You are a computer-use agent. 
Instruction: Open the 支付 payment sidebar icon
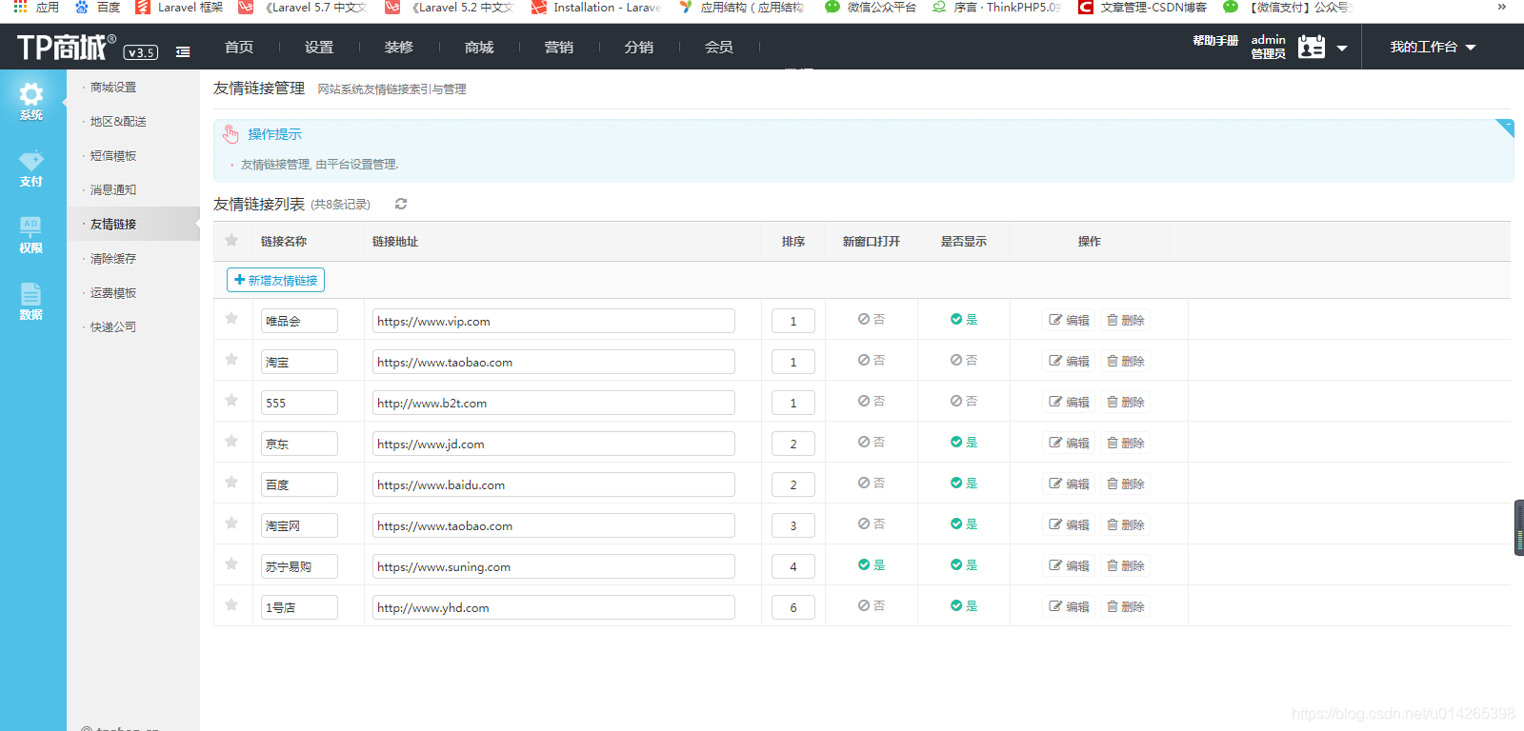(31, 168)
